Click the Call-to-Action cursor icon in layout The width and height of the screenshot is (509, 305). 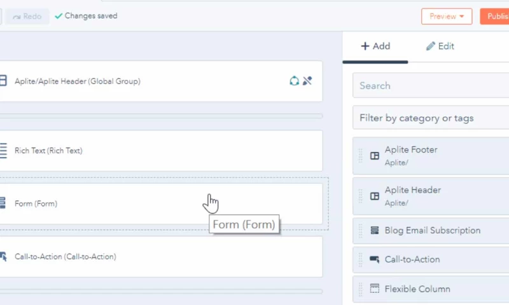click(3, 256)
